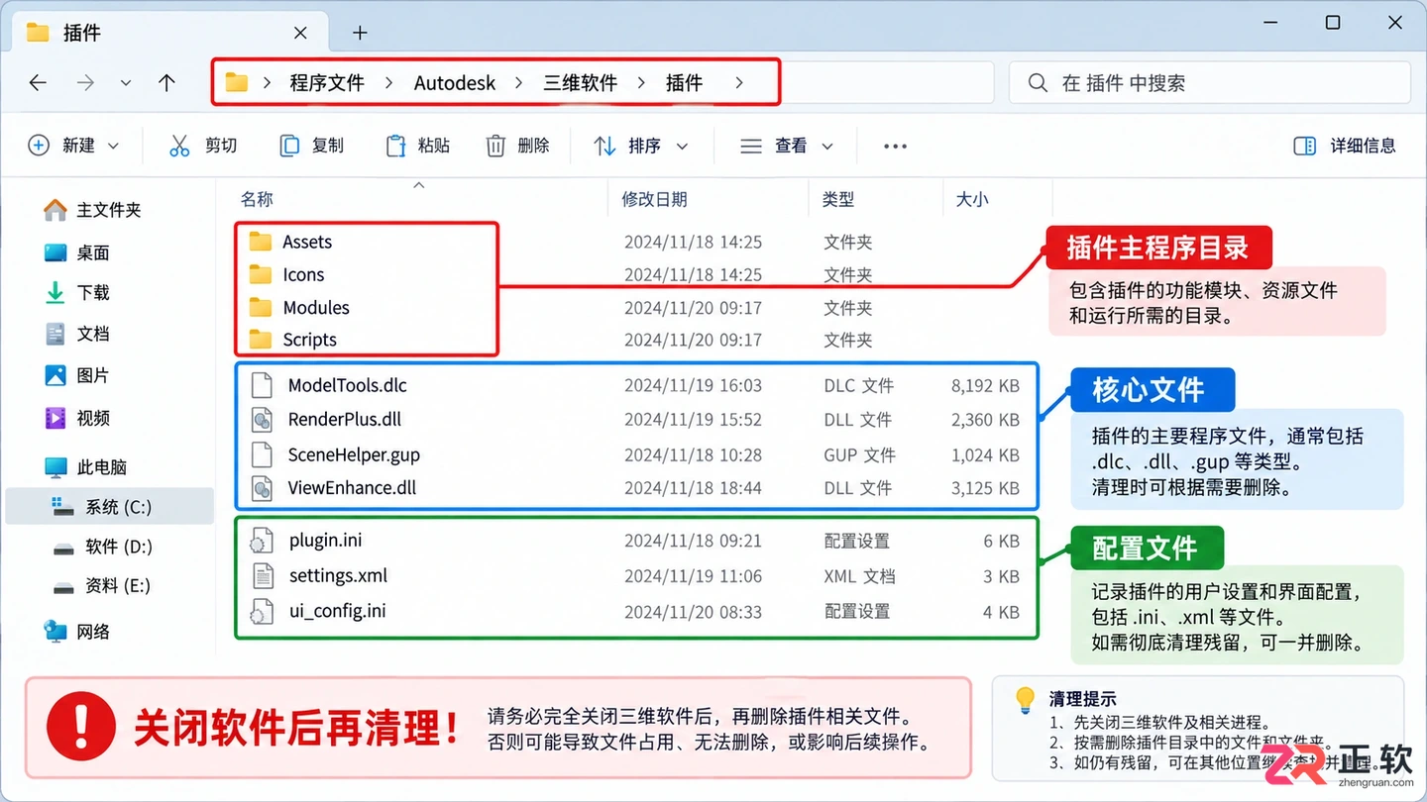Screen dimensions: 1427x802
Task: Select the Autodesk breadcrumb segment
Action: (455, 83)
